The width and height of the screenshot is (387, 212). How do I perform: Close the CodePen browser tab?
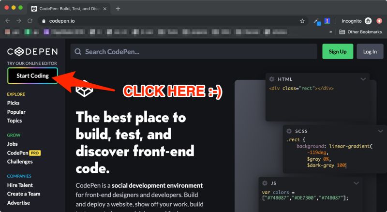[x=105, y=9]
